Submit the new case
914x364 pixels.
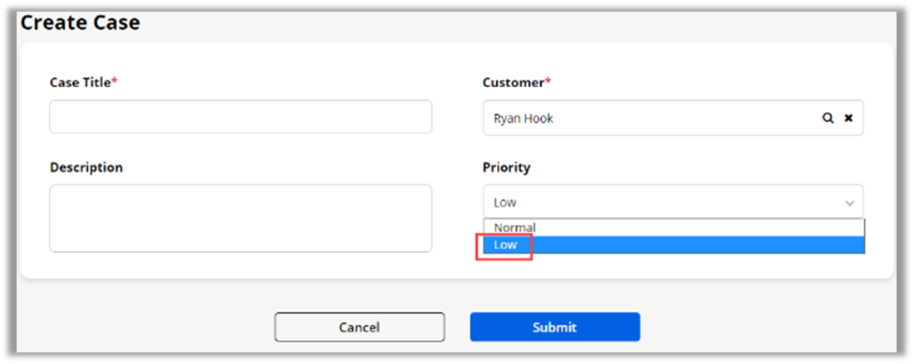point(554,327)
